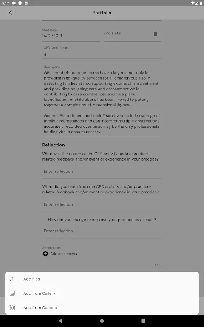Tap the gallery icon in bottom sheet
Screen dimensions: 204x327
pos(12,293)
